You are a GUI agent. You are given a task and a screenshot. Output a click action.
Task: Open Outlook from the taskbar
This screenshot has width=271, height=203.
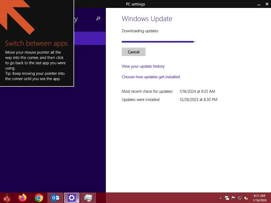[x=55, y=198]
